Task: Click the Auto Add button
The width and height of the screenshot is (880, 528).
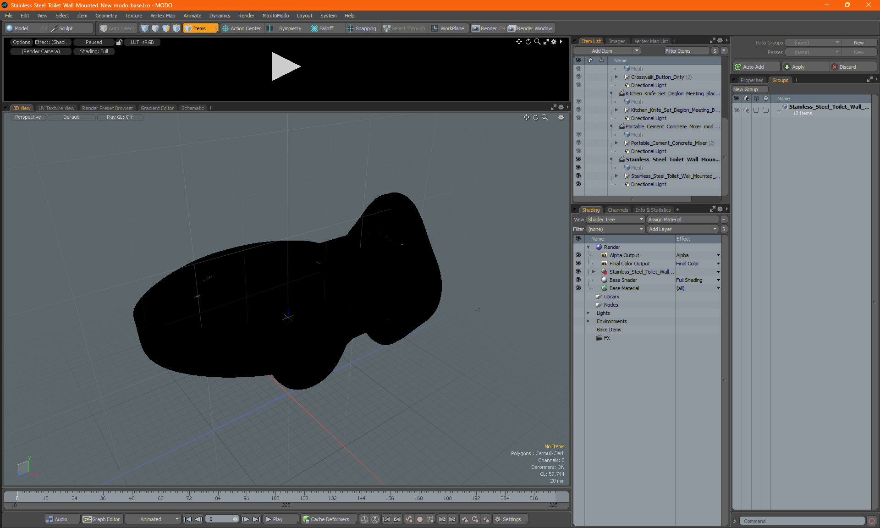Action: pos(756,67)
